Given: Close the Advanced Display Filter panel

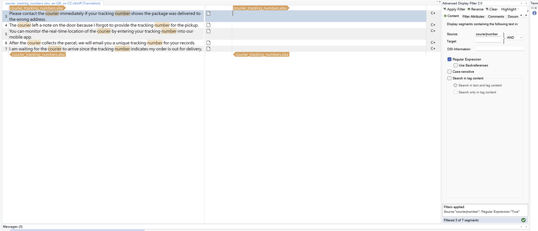Looking at the screenshot, I should click(x=526, y=3).
